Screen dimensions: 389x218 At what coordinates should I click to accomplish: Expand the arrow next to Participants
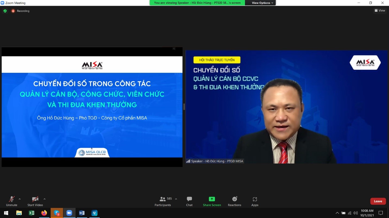176,199
